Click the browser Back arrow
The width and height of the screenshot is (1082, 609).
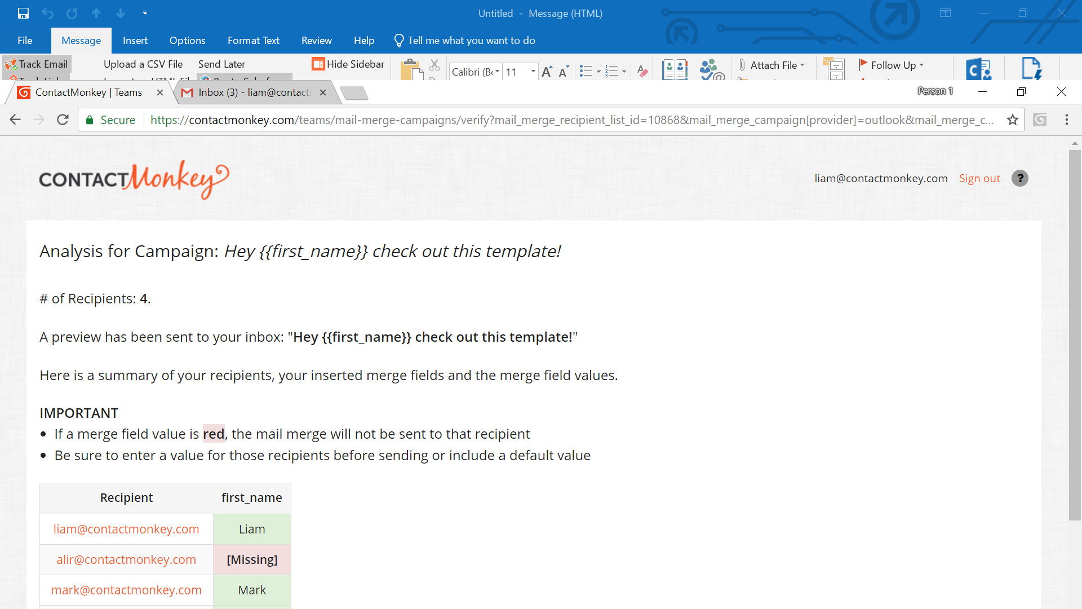tap(15, 120)
